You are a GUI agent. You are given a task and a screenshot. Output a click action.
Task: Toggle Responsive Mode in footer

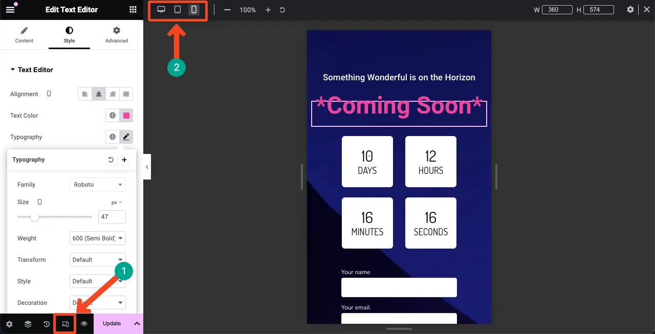[65, 324]
